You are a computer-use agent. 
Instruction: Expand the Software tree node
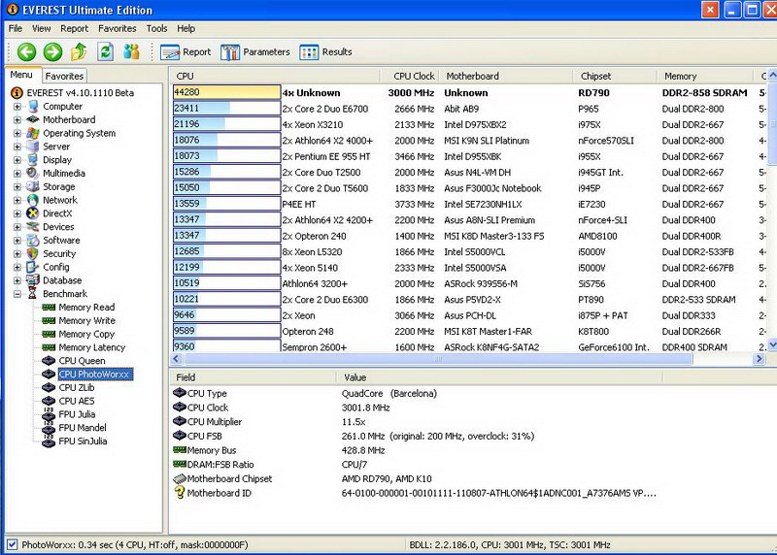17,240
